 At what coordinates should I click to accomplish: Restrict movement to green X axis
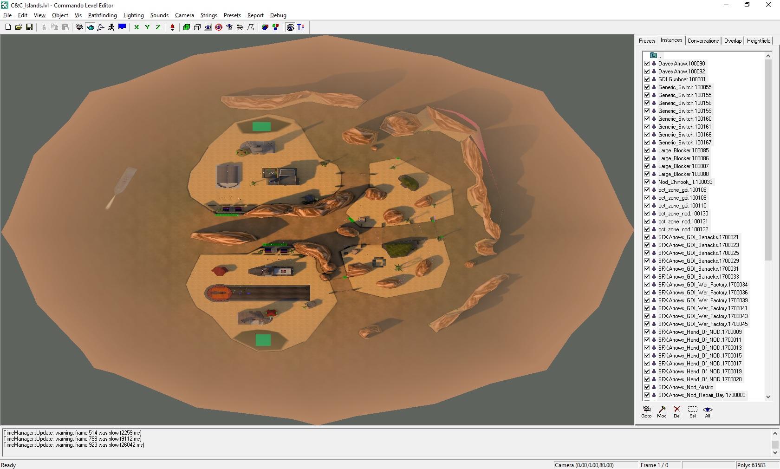coord(136,27)
